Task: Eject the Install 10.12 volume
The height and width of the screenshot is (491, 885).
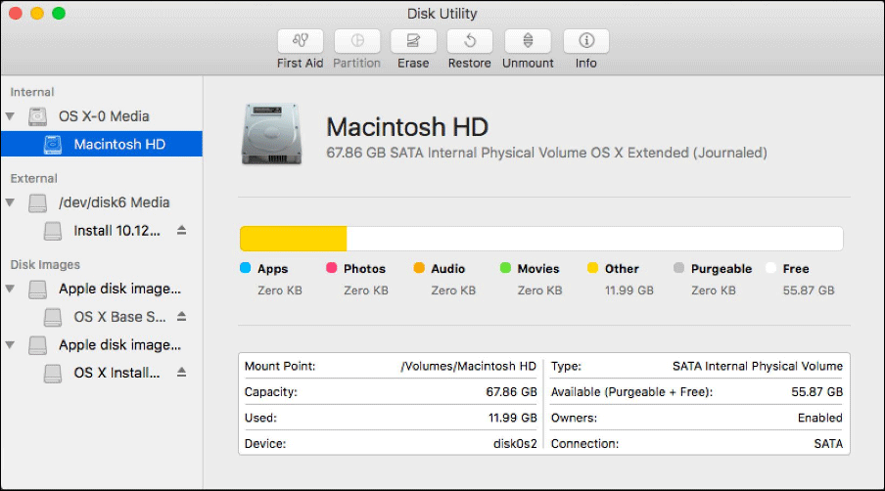Action: [181, 231]
